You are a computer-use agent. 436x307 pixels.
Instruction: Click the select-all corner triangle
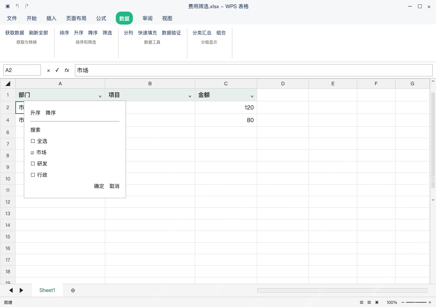(8, 84)
